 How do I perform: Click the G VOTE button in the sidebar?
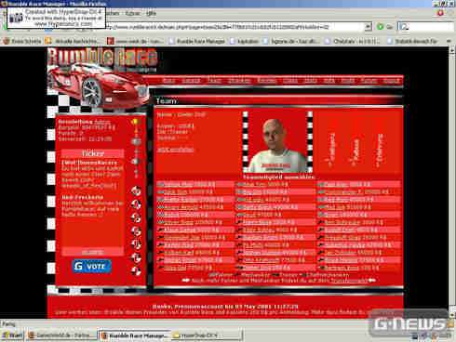click(x=92, y=267)
